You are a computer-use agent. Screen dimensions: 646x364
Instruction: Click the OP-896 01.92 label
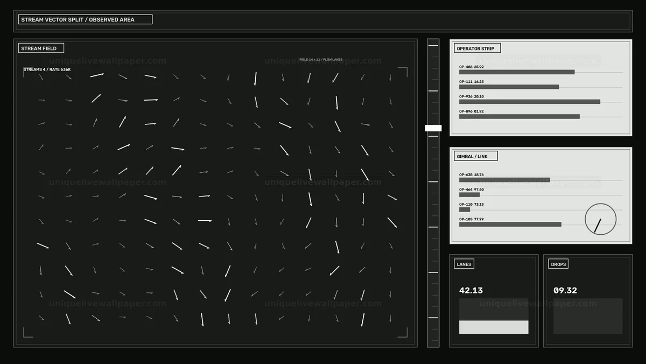[x=472, y=111]
